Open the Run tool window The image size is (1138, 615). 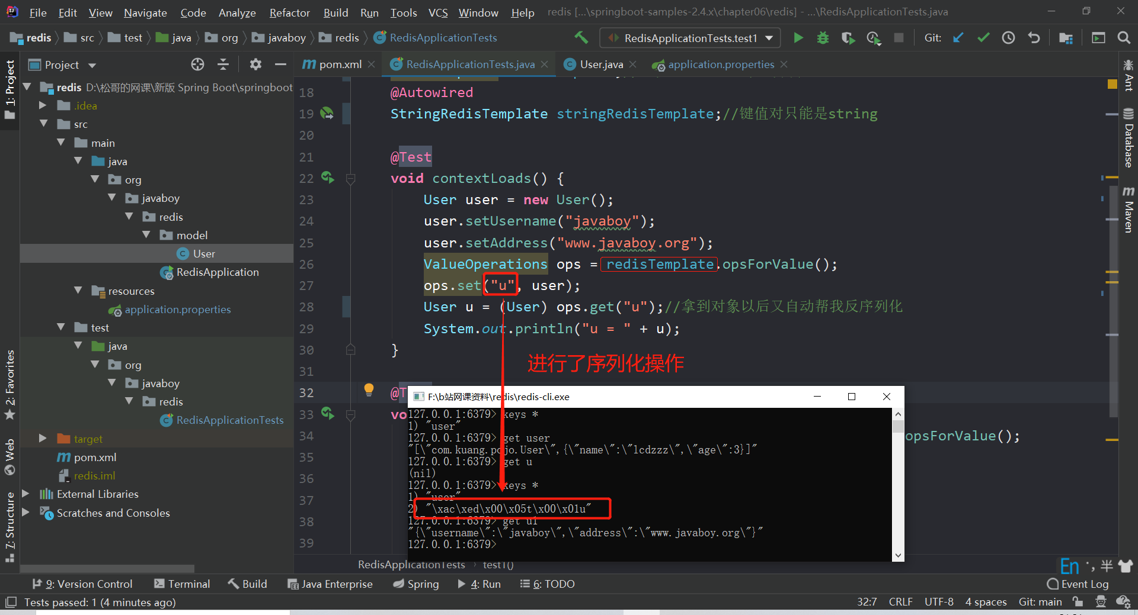[479, 584]
